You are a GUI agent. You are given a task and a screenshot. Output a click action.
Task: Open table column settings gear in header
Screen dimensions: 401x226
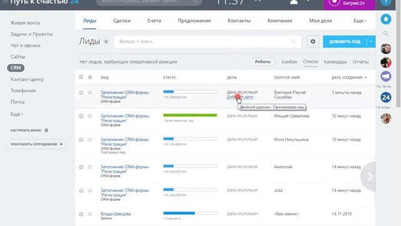click(x=90, y=77)
